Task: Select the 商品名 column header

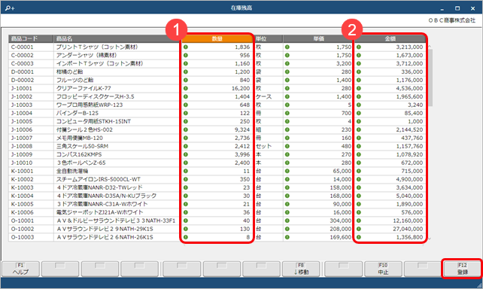Action: (117, 39)
